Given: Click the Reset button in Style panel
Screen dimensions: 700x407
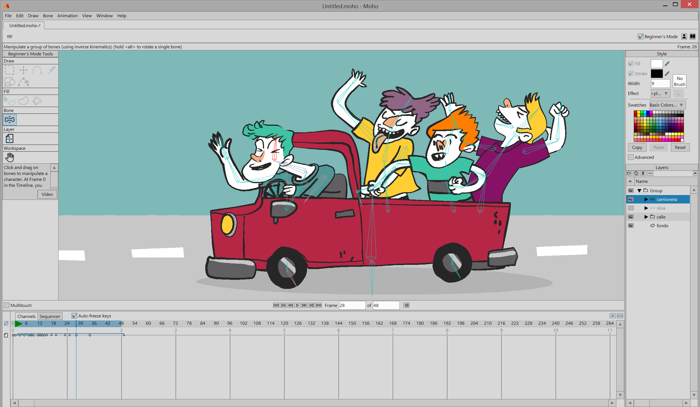Looking at the screenshot, I should (x=679, y=147).
